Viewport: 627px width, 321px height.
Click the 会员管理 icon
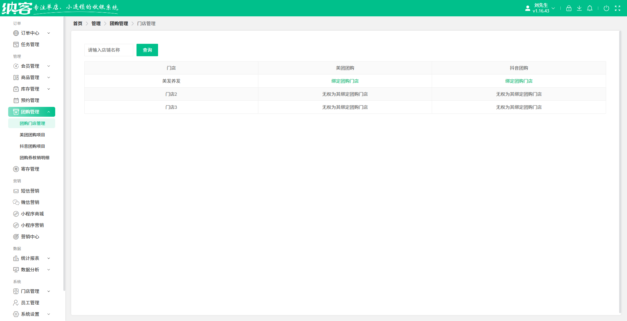pyautogui.click(x=16, y=66)
